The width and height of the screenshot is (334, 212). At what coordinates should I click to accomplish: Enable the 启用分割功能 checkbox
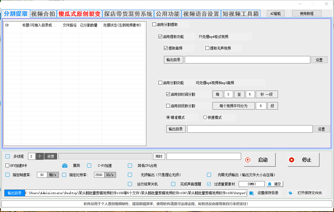(x=161, y=82)
